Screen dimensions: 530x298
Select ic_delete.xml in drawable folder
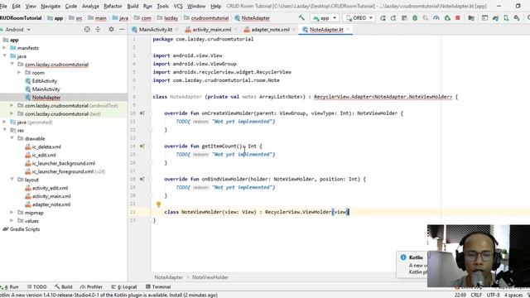point(46,147)
